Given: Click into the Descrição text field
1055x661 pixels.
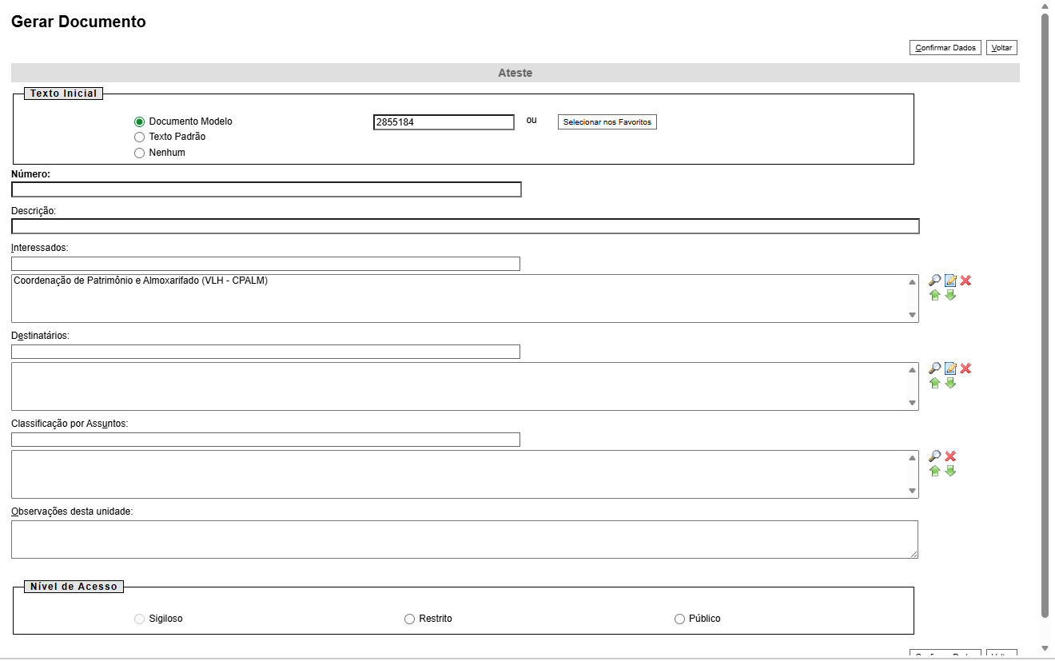Looking at the screenshot, I should (x=465, y=226).
